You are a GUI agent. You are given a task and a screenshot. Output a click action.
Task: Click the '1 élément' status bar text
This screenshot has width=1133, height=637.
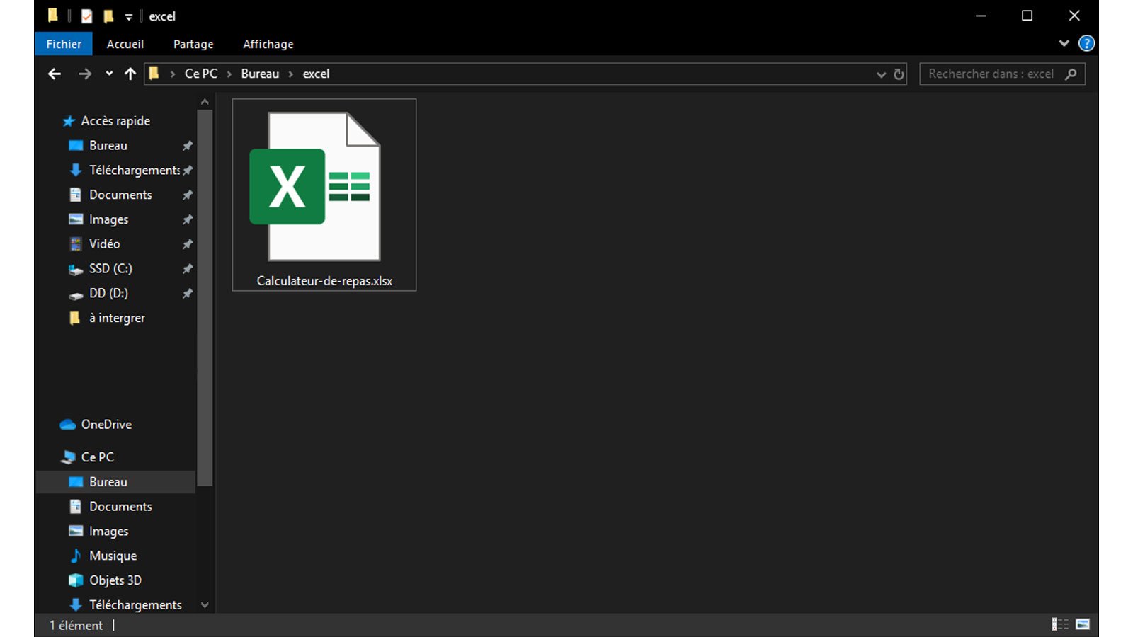76,626
